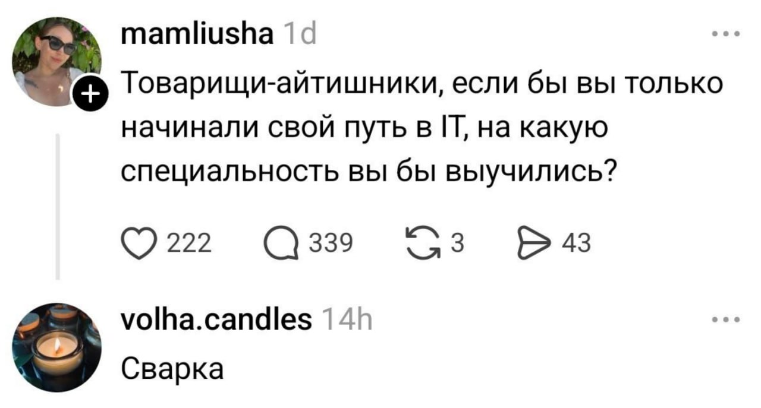Screen dimensions: 761x408
Task: Visit the volha.candles username profile link
Action: click(216, 322)
